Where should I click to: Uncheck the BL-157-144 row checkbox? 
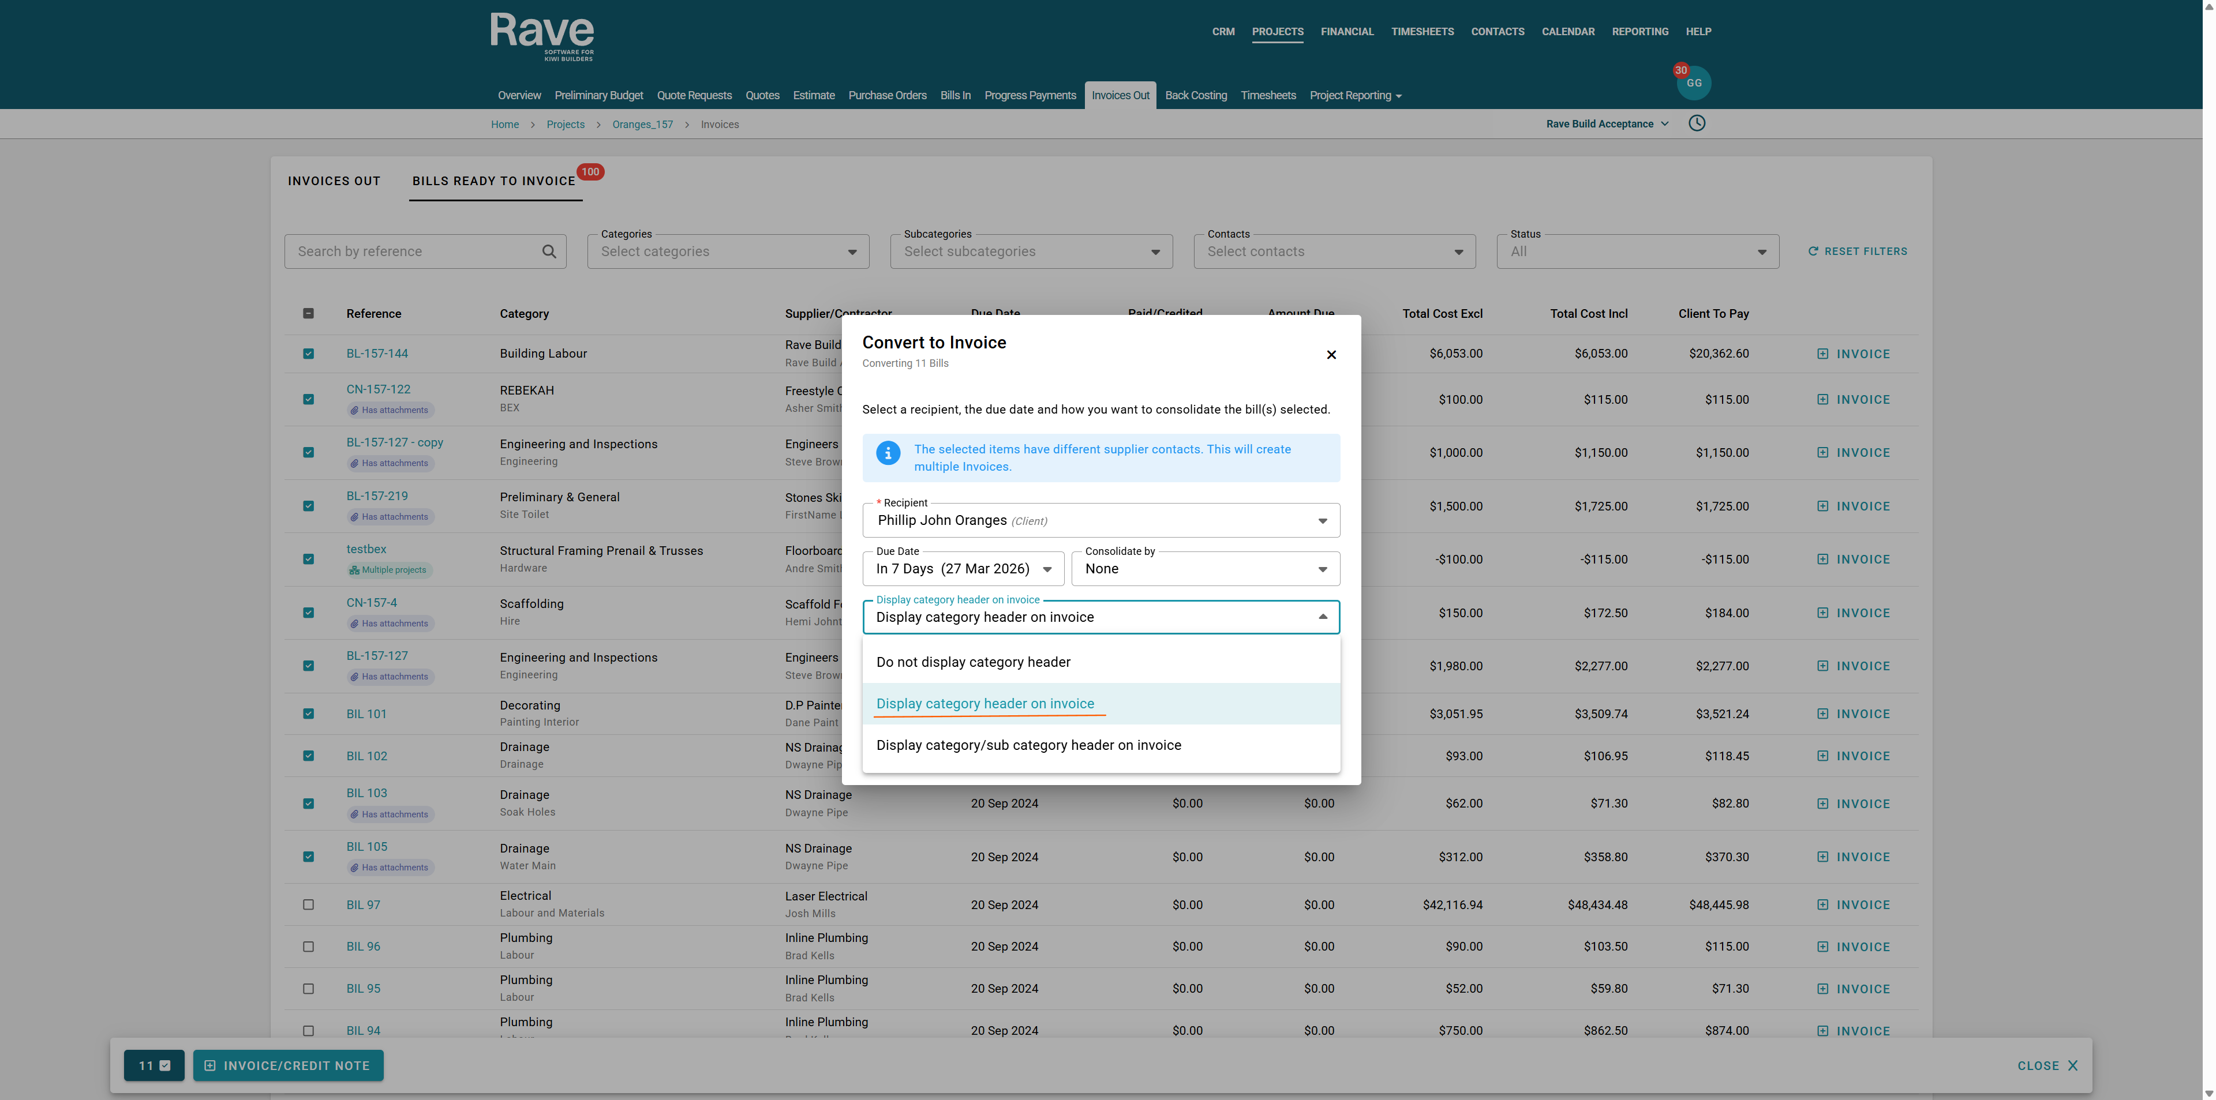click(x=308, y=354)
